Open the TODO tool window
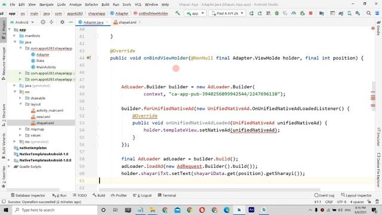The height and width of the screenshot is (215, 382). 79,195
